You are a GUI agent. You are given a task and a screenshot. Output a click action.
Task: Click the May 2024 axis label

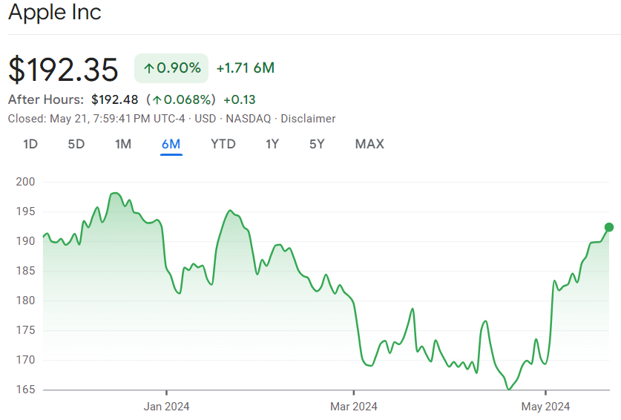point(545,407)
